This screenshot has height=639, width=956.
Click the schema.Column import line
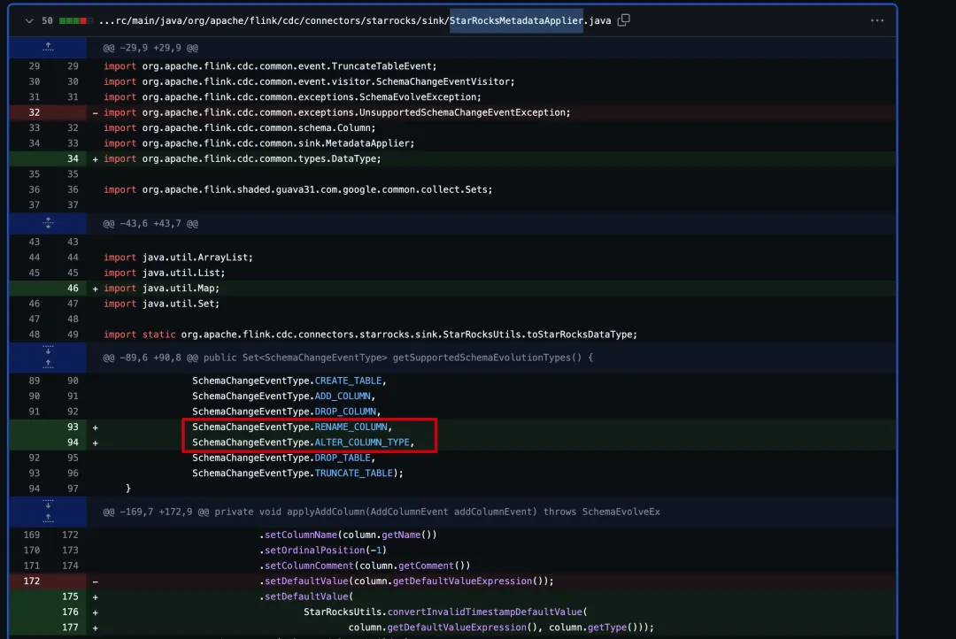coord(240,127)
